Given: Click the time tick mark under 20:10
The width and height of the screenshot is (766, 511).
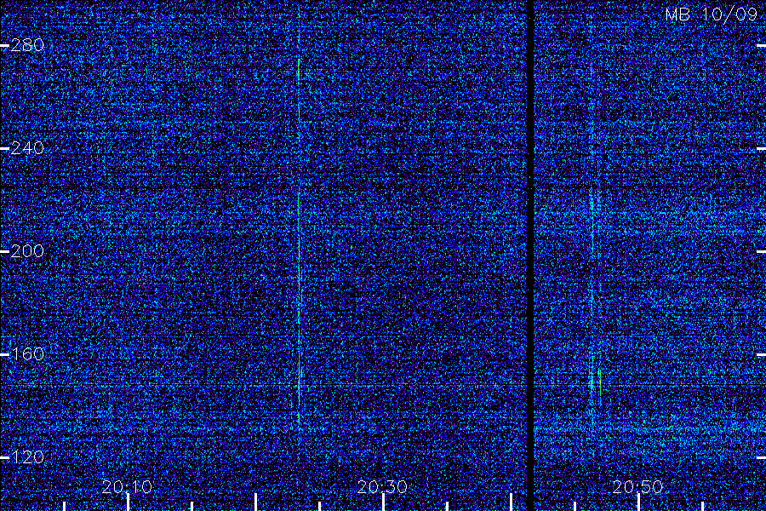Looking at the screenshot, I should coord(128,502).
